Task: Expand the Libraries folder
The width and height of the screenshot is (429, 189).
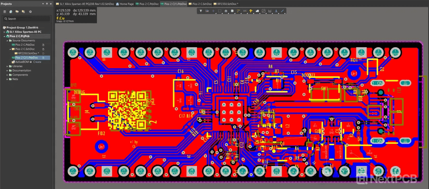Action: pyautogui.click(x=8, y=66)
